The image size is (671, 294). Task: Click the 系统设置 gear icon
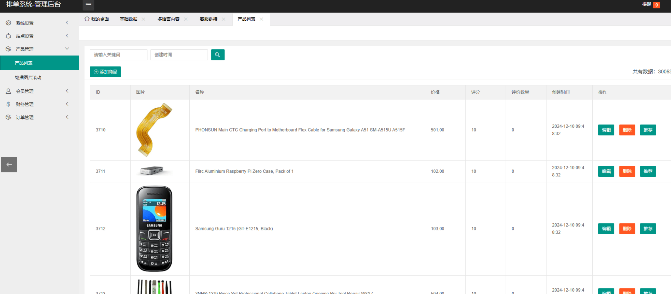(8, 23)
